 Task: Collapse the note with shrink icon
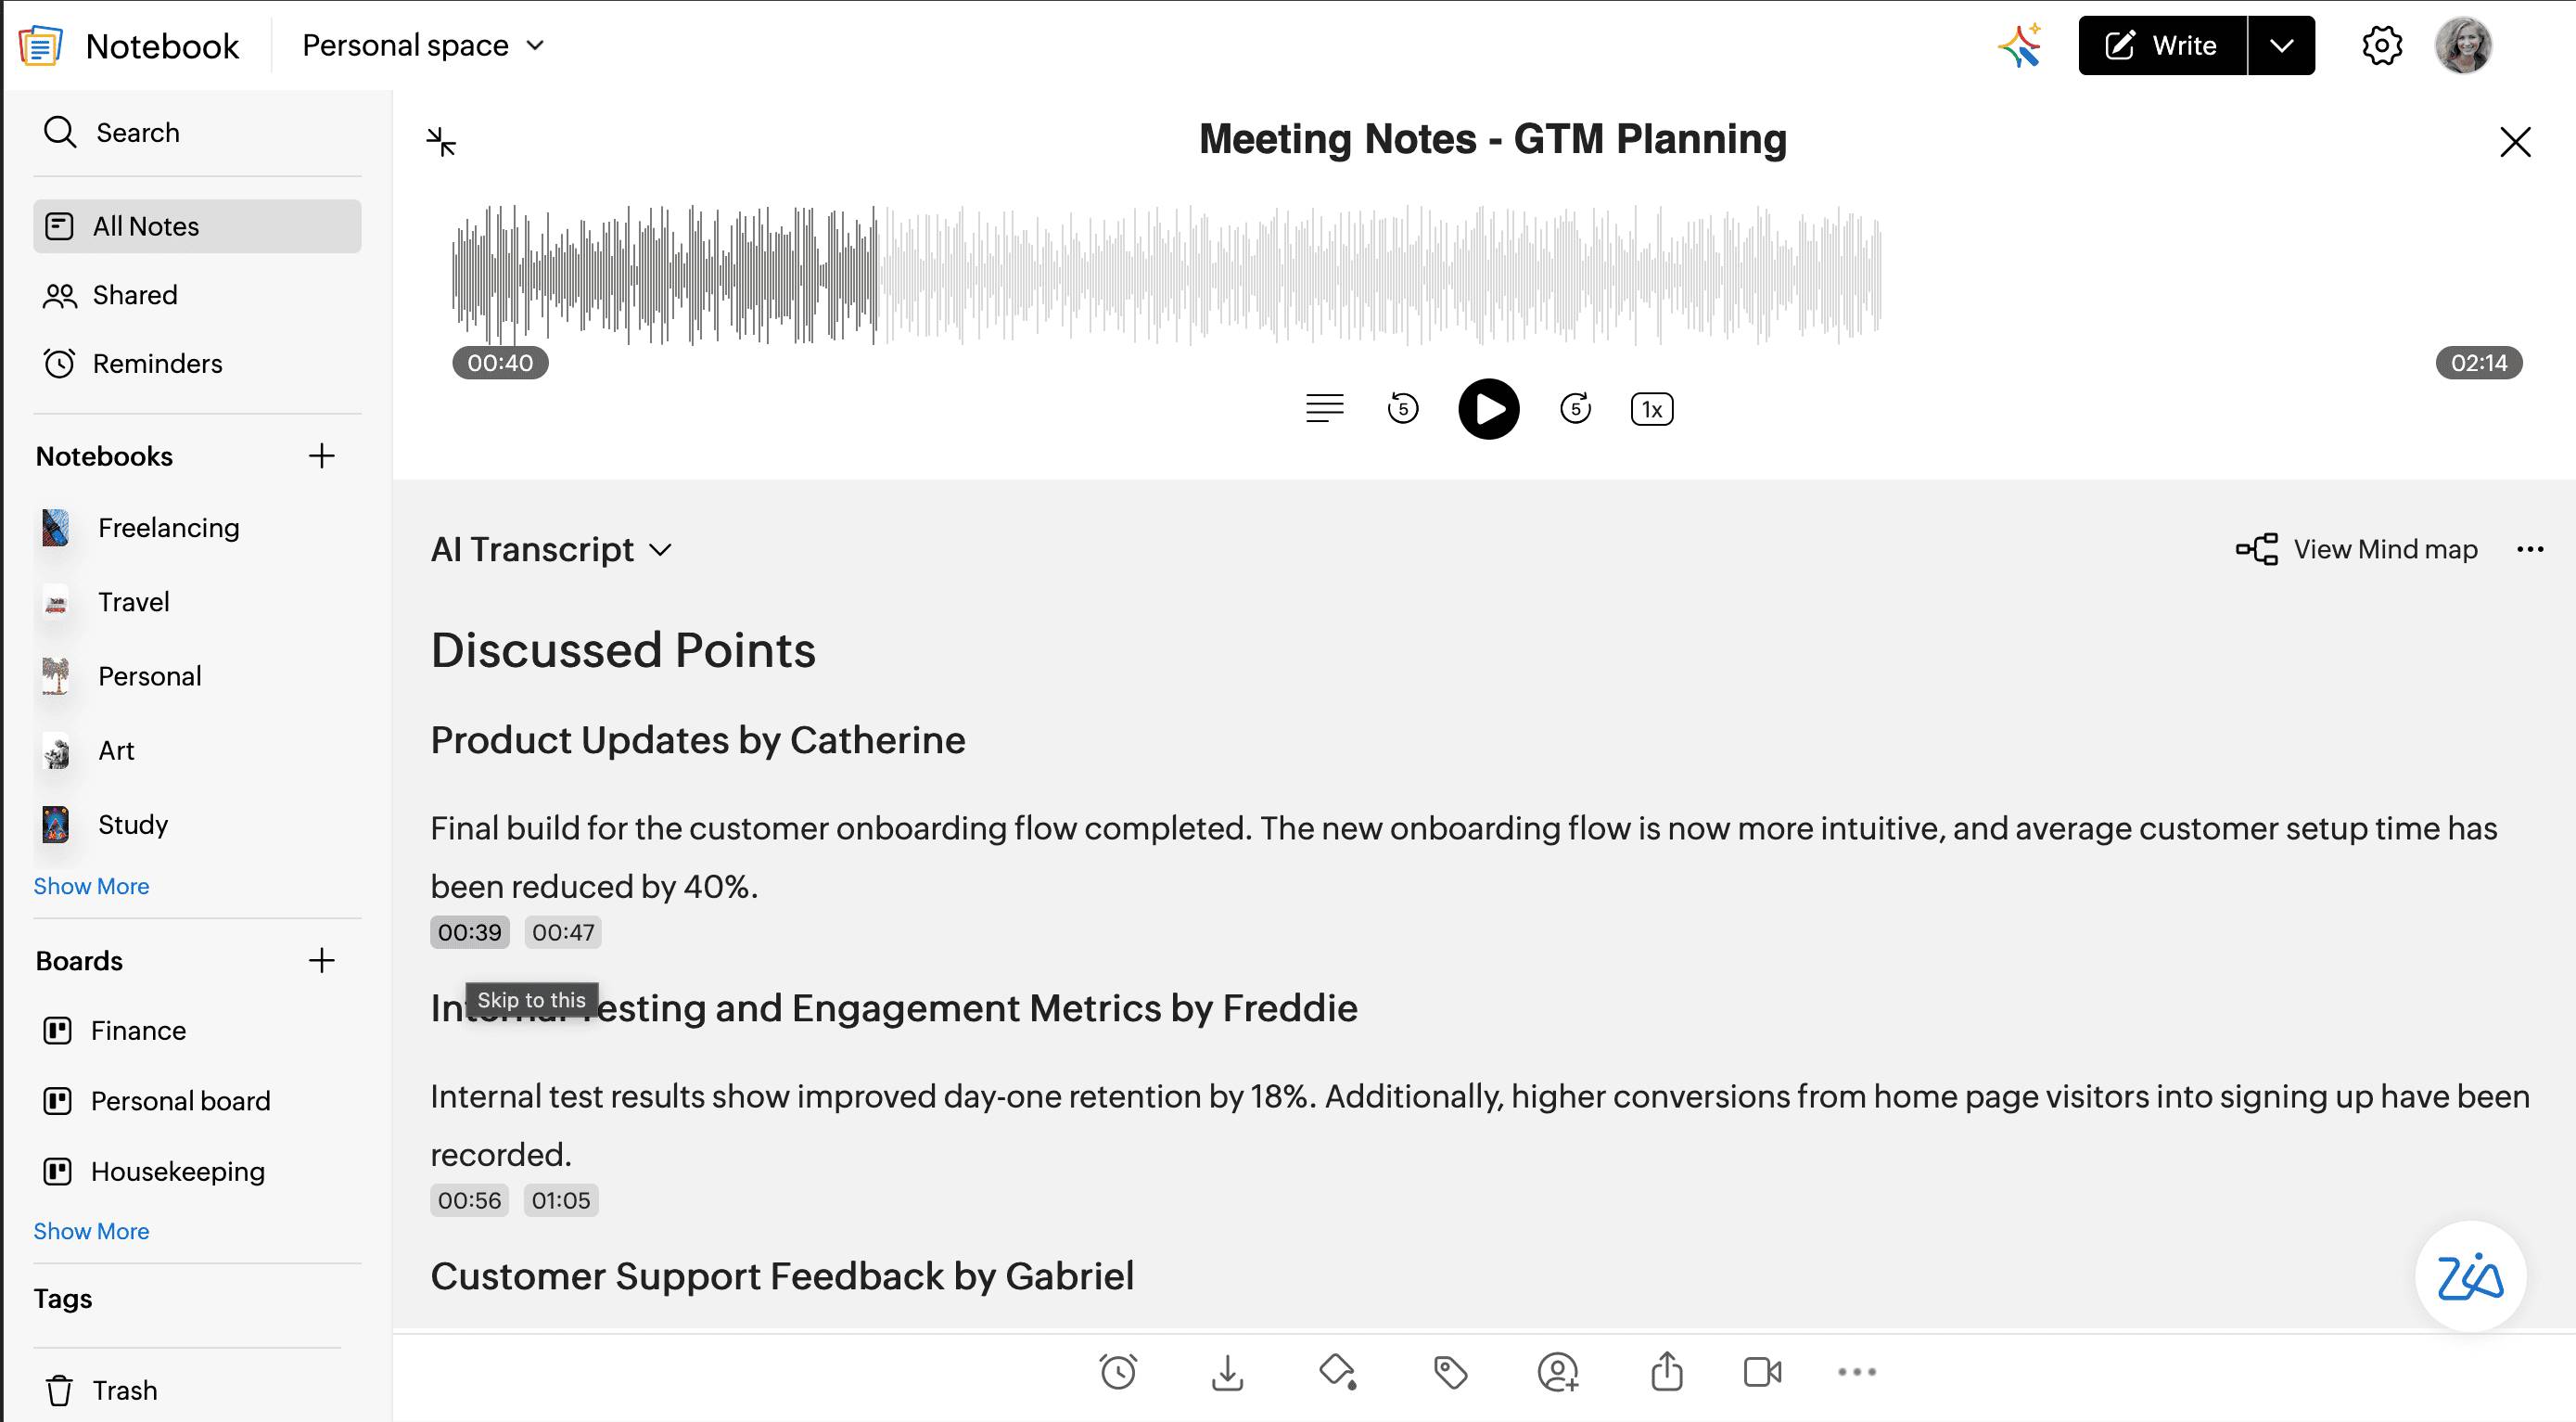click(441, 142)
